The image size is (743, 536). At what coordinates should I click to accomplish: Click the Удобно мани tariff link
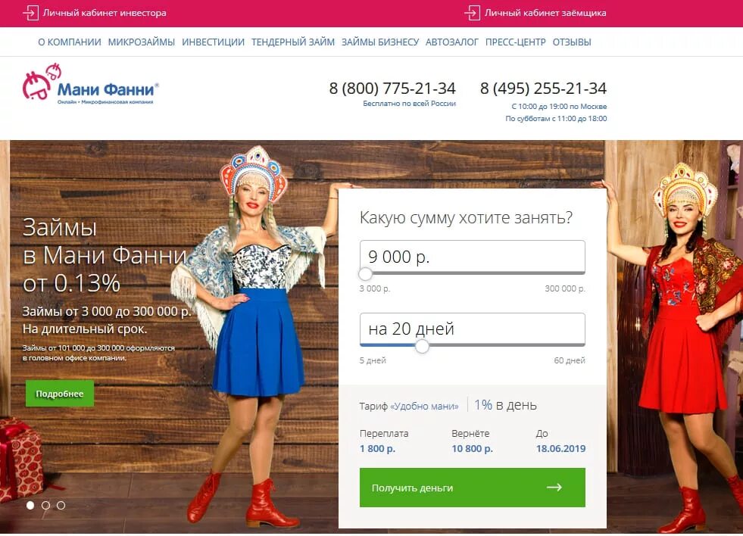pos(424,407)
